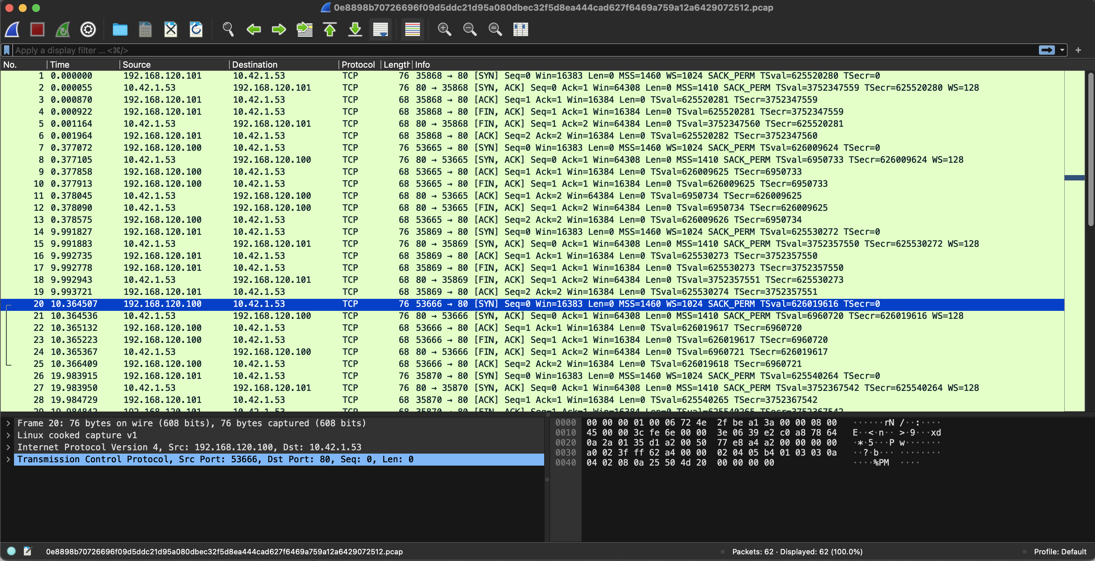The image size is (1095, 561).
Task: Click the pcap filename in status bar
Action: [224, 552]
